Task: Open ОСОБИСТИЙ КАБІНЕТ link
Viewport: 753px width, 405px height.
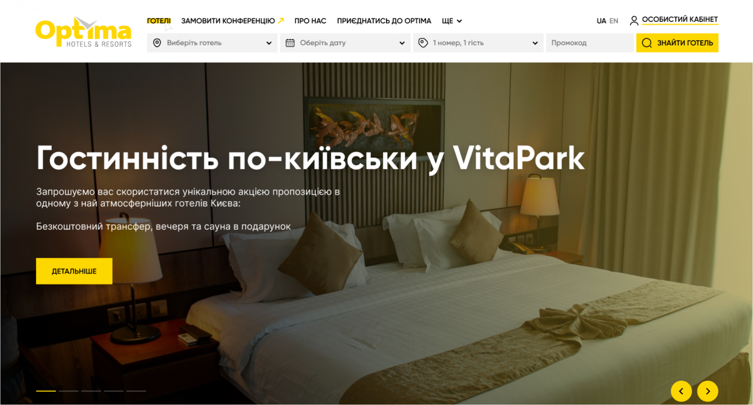Action: (x=680, y=20)
